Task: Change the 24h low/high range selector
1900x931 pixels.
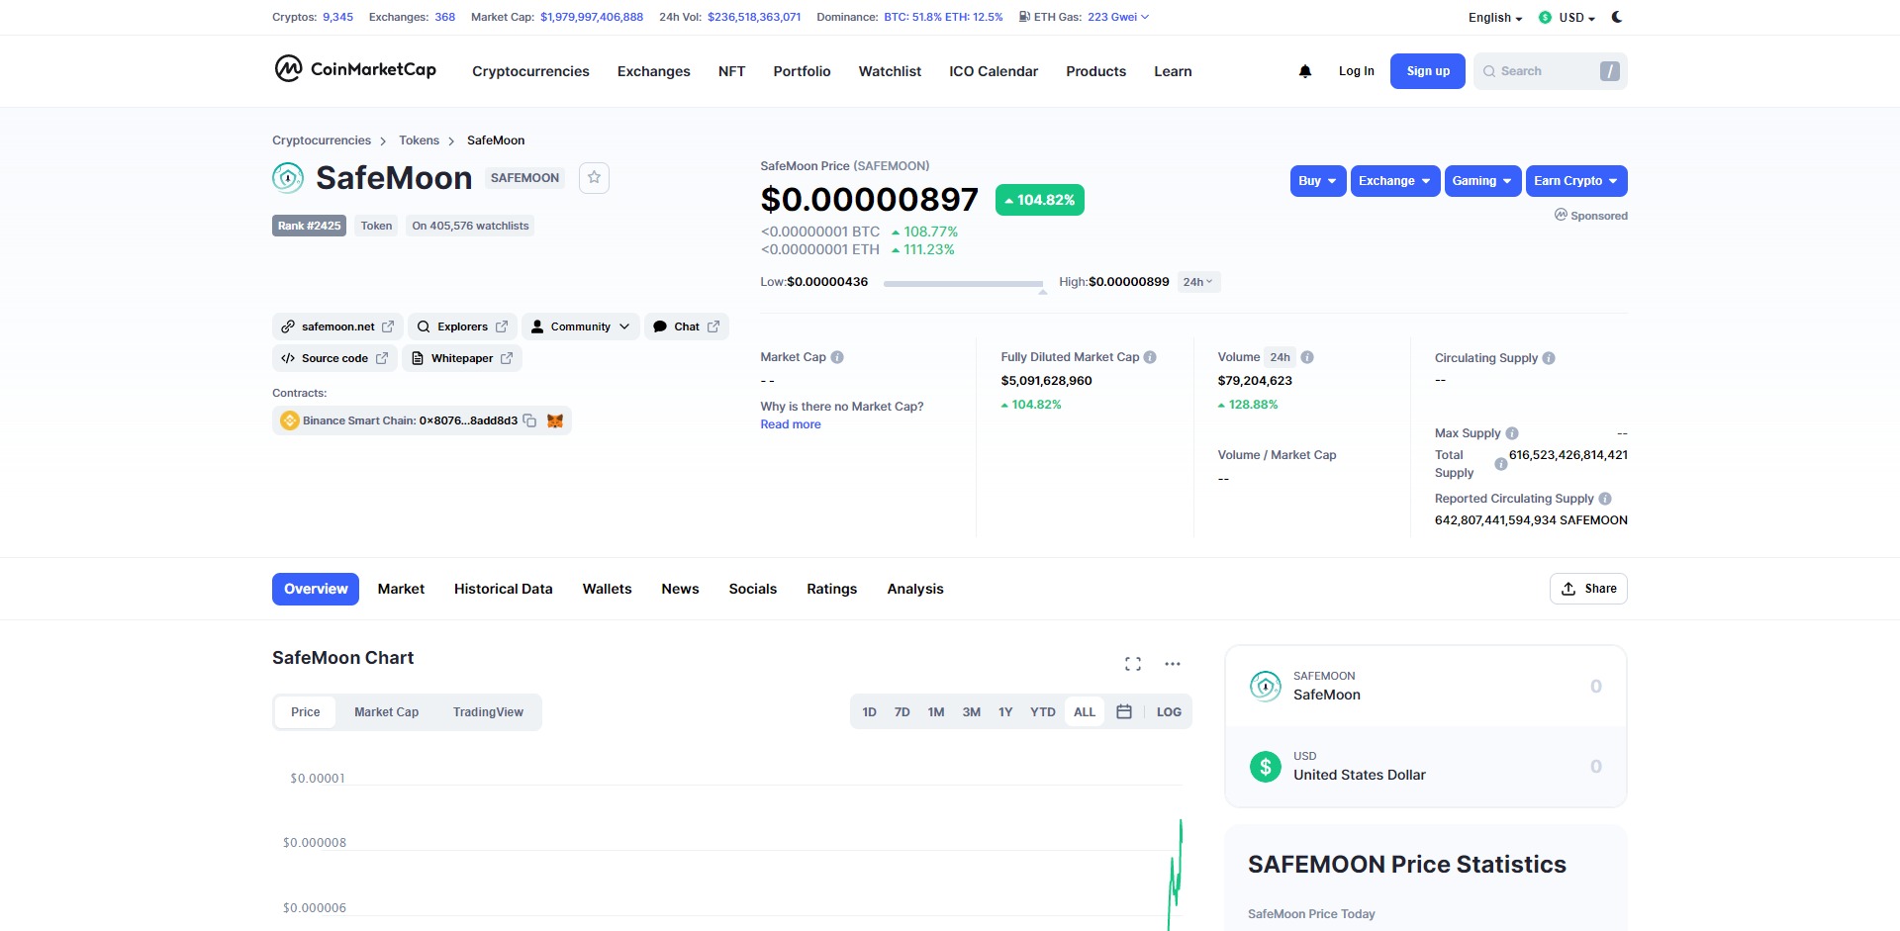Action: [x=1198, y=282]
